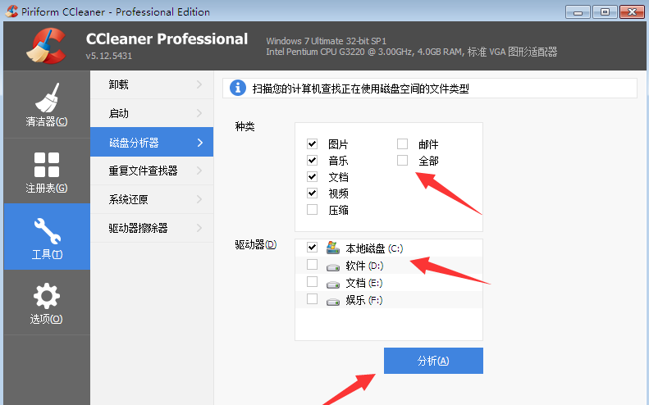
Task: Uncheck the 图片 file type checkbox
Action: [312, 143]
